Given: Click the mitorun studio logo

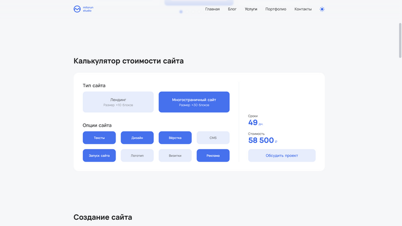Looking at the screenshot, I should [x=83, y=9].
